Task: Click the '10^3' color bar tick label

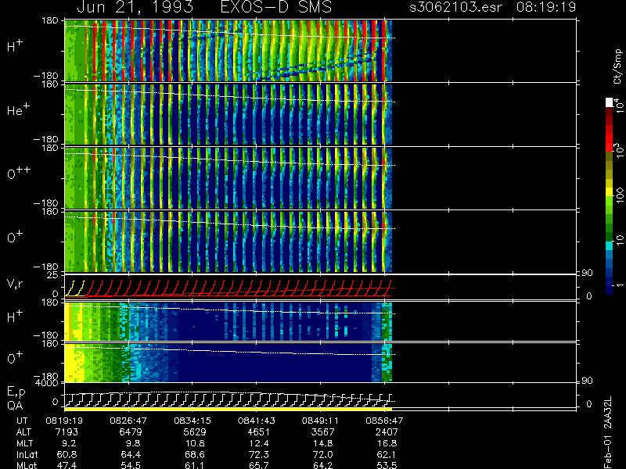Action: click(620, 150)
